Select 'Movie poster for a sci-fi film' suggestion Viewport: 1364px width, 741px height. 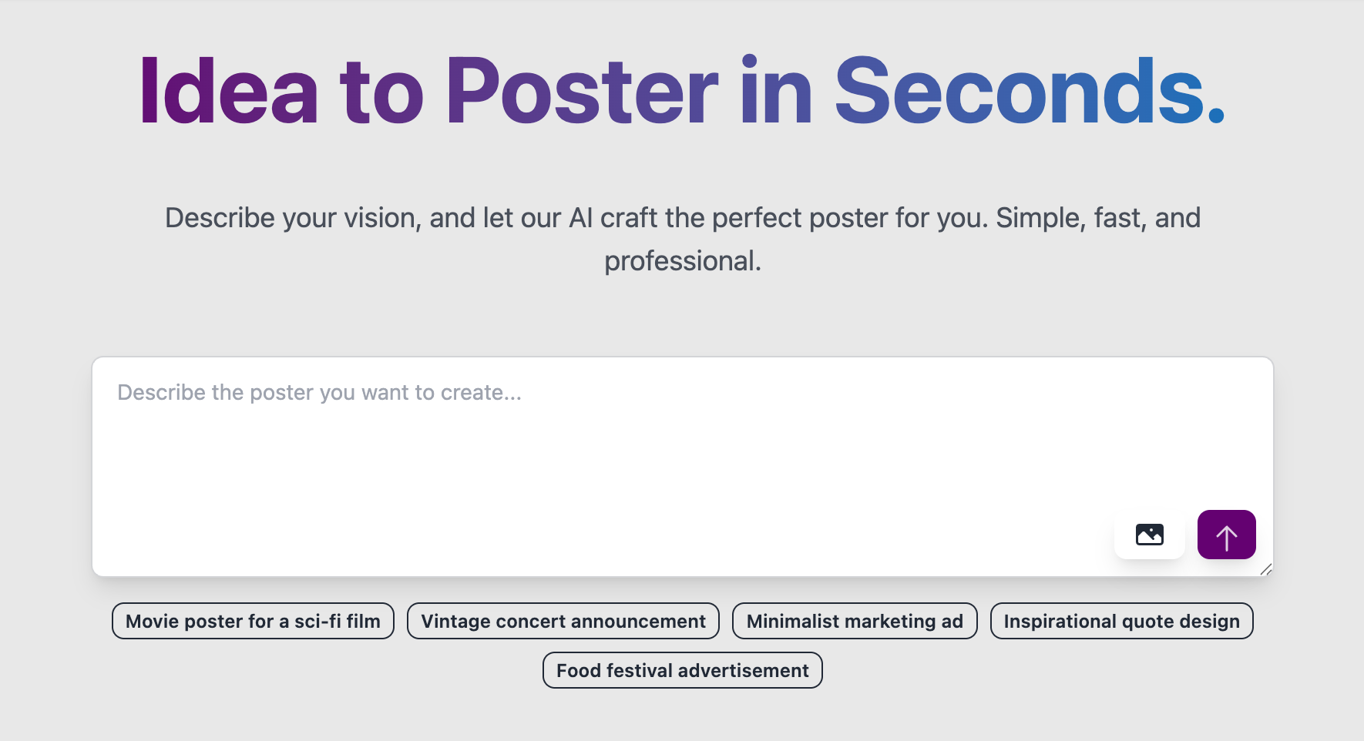[253, 621]
